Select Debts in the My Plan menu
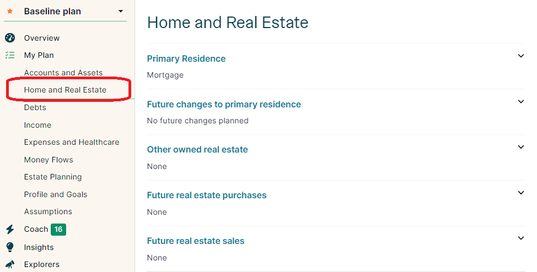Screen dimensions: 537x272 [35, 107]
